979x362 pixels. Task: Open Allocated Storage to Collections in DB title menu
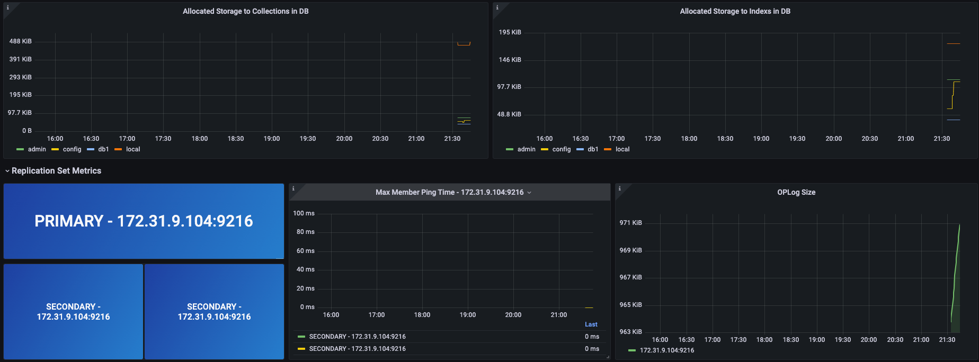[245, 11]
